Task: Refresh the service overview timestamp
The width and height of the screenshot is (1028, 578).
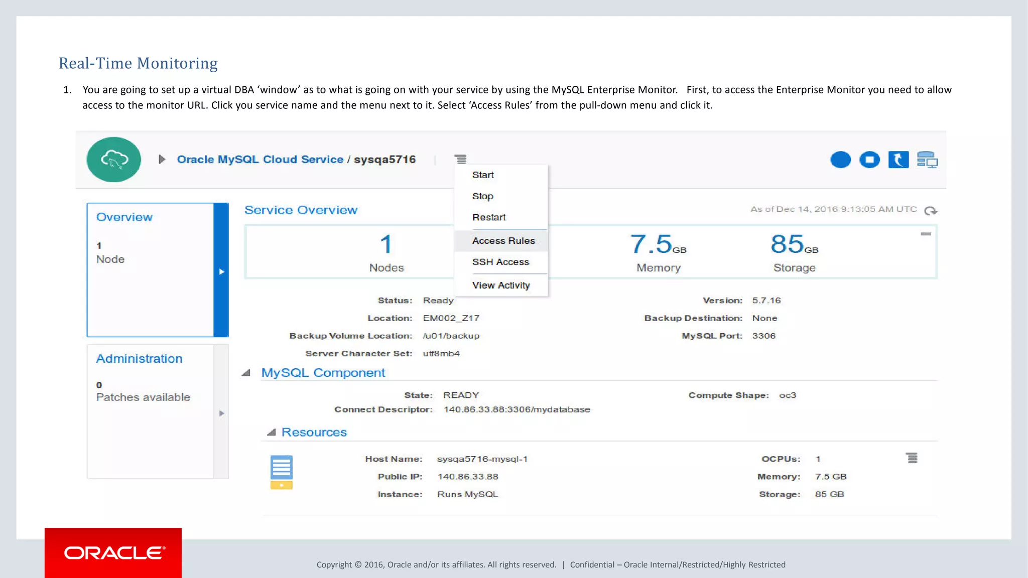Action: pos(931,211)
